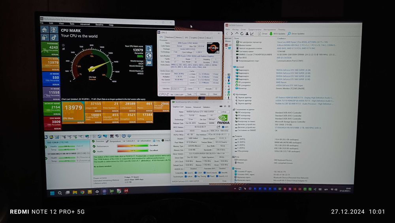Click the Integer Math 37155 result tile
395x223 pixels.
[93, 107]
